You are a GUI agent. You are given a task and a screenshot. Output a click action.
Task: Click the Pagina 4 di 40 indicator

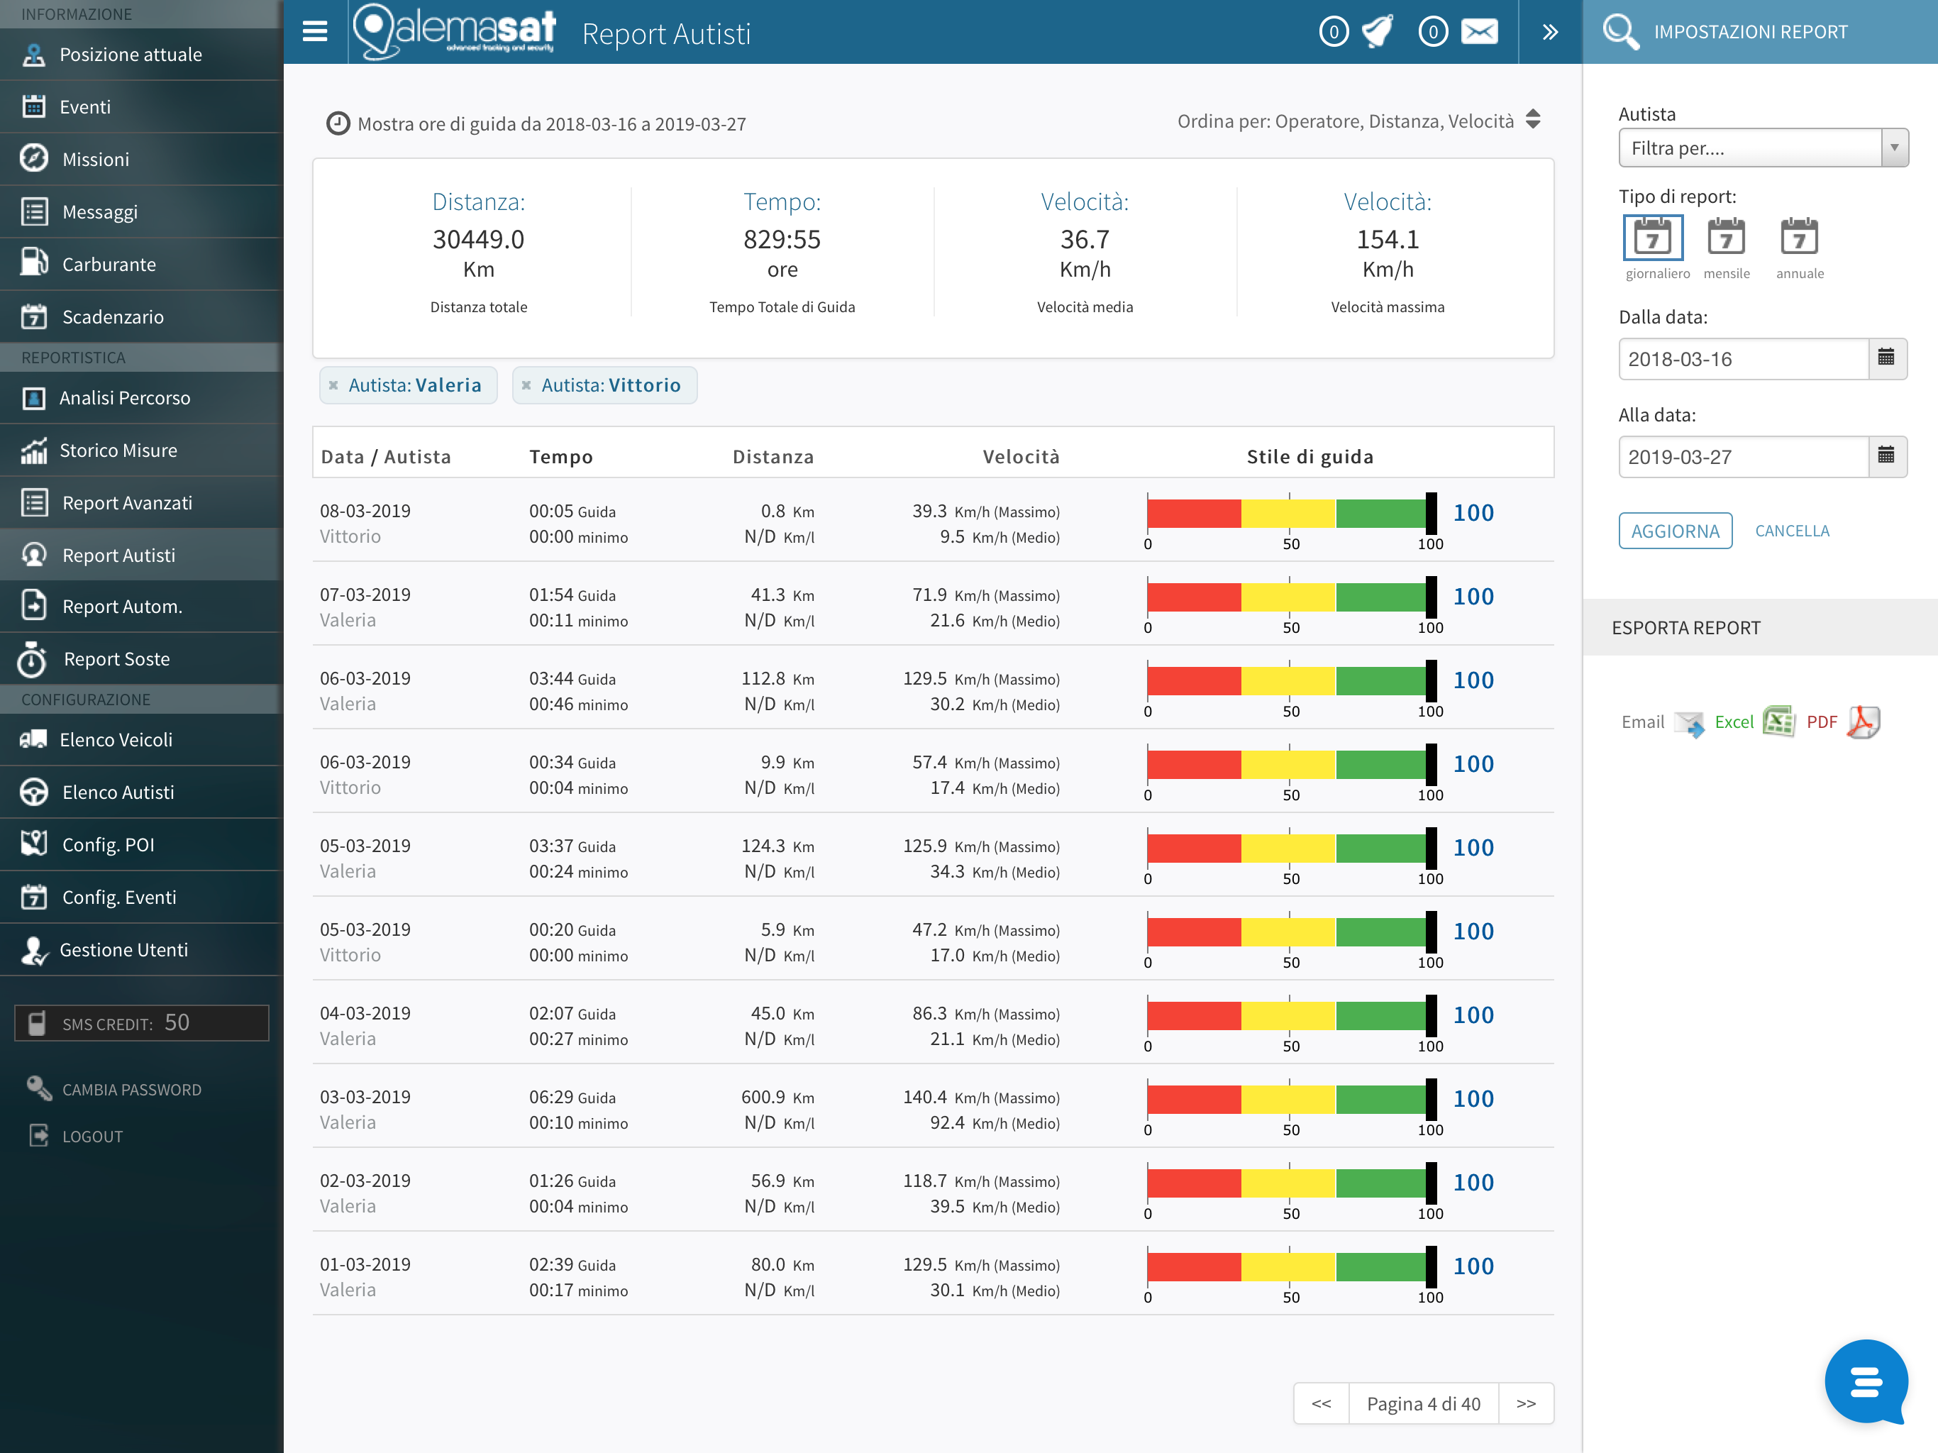[x=1424, y=1404]
